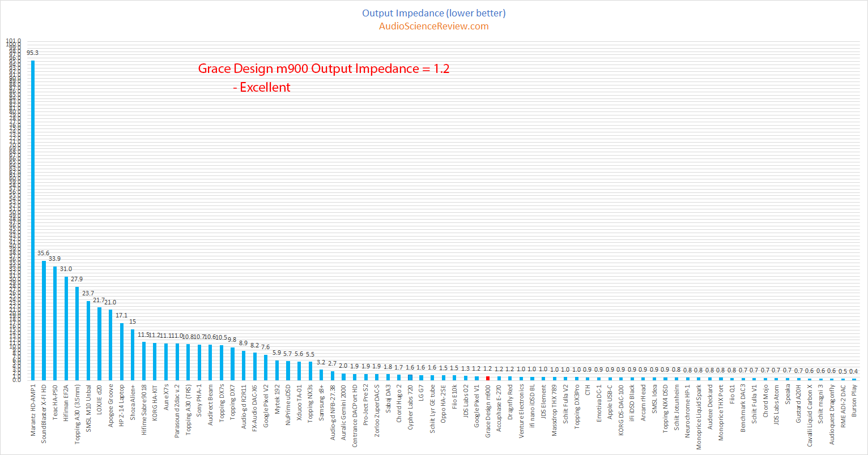This screenshot has width=868, height=455.
Task: Click the 27.9 data label
Action: pos(77,279)
